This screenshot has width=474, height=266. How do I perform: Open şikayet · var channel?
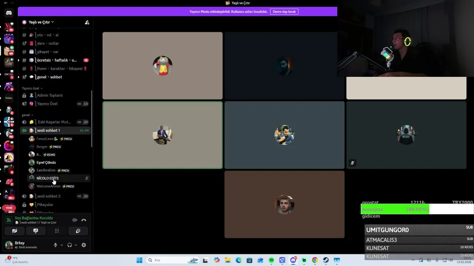55,52
